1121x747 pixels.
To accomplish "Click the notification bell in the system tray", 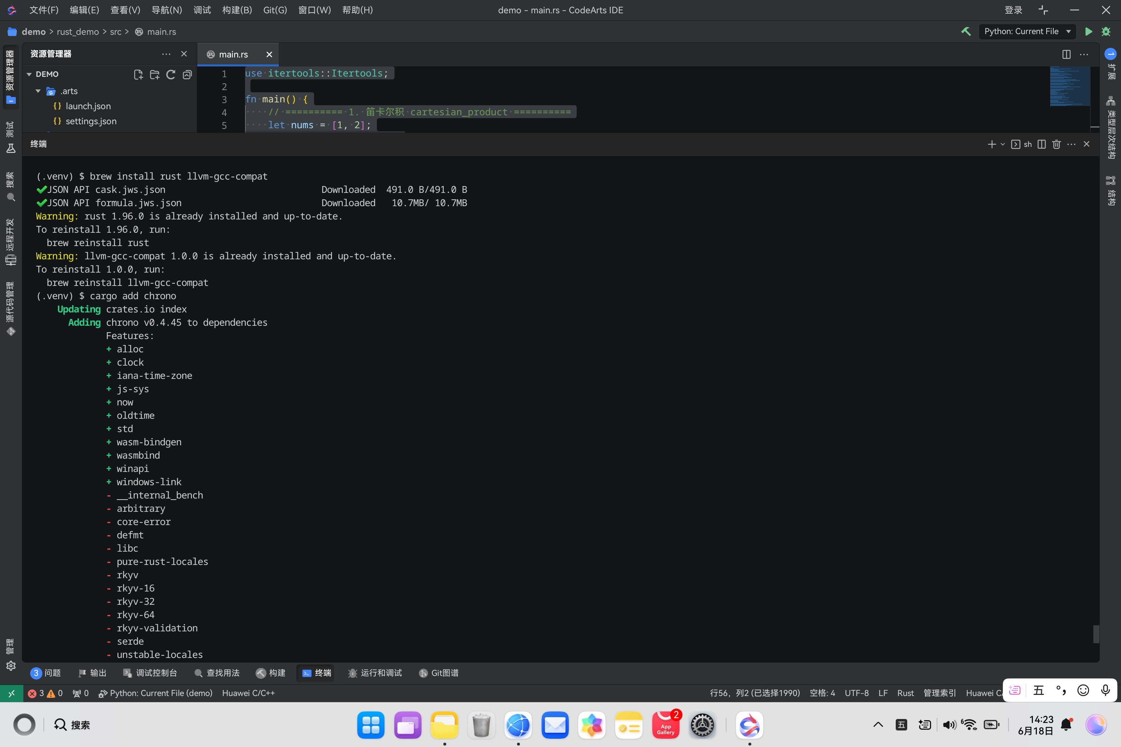I will point(1067,725).
